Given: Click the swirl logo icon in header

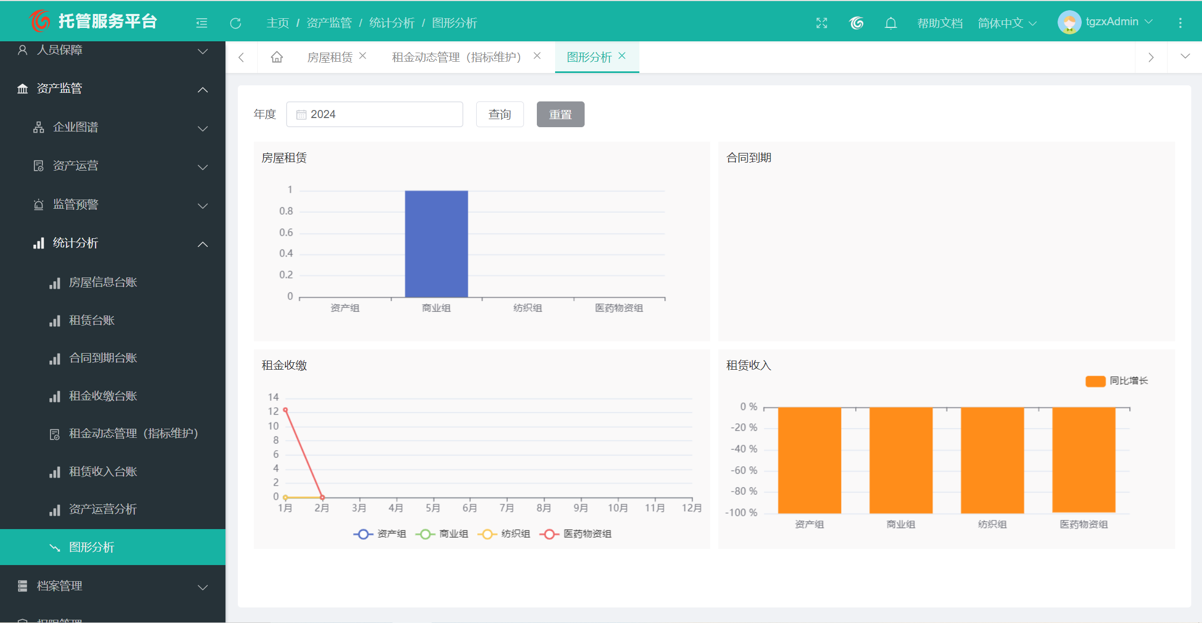Looking at the screenshot, I should click(x=856, y=23).
